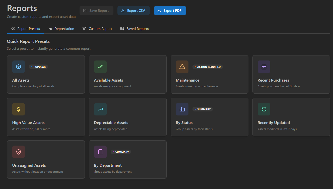Click the High Value Assets dollar icon
Image resolution: width=333 pixels, height=189 pixels.
point(18,109)
